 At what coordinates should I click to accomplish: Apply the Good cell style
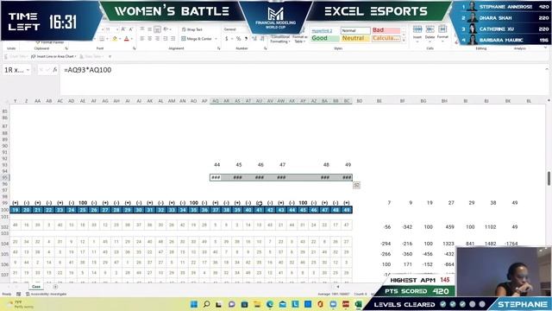(x=325, y=38)
